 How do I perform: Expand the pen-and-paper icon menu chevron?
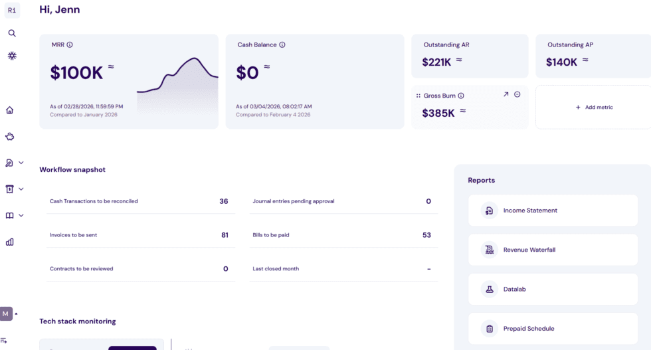(x=21, y=163)
